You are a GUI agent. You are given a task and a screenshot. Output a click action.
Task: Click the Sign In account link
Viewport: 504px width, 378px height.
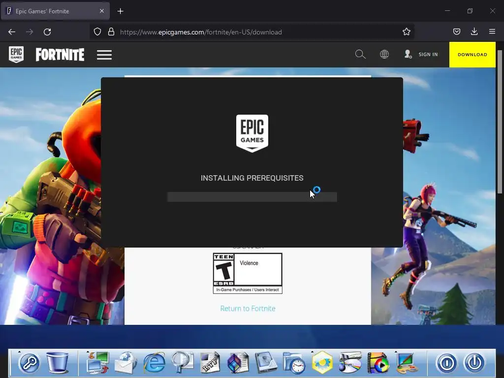coord(421,54)
